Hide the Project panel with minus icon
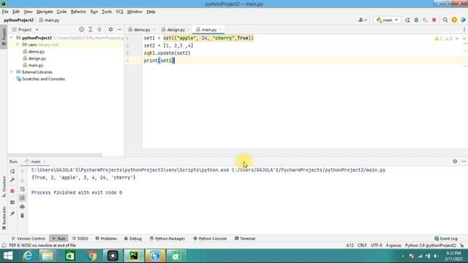The width and height of the screenshot is (468, 263). click(120, 29)
